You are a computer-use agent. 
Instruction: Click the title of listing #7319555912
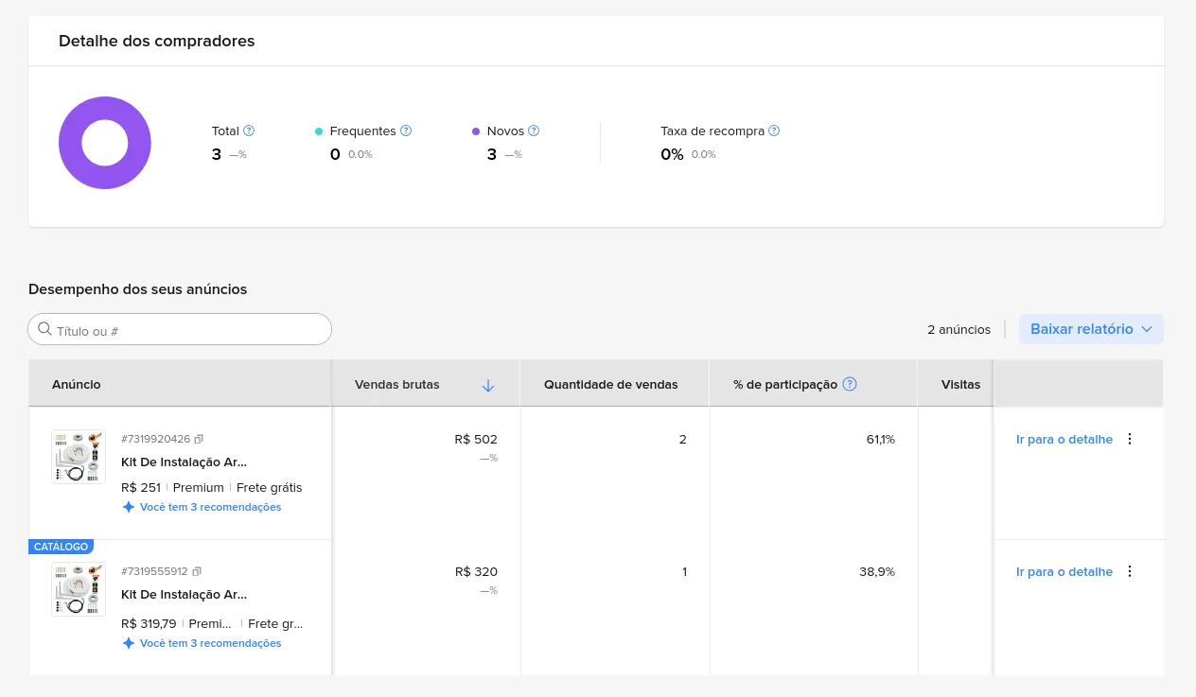(x=184, y=594)
